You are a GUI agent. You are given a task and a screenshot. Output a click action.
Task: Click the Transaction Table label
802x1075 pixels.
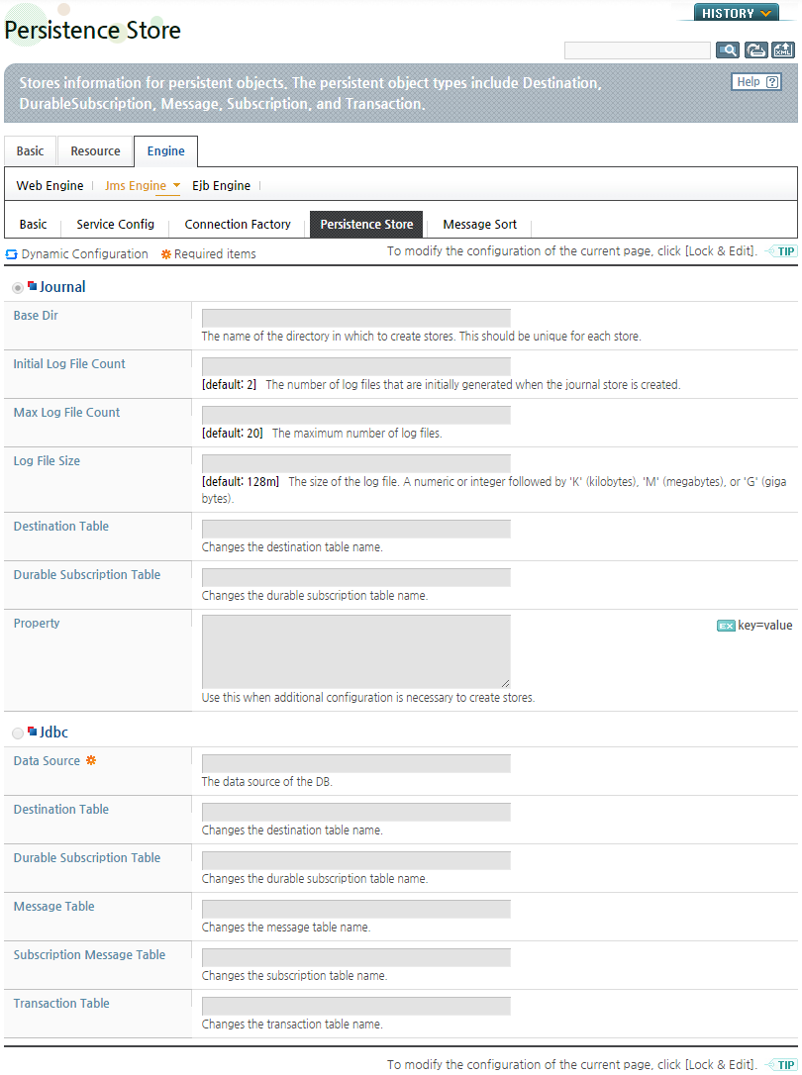point(61,1003)
